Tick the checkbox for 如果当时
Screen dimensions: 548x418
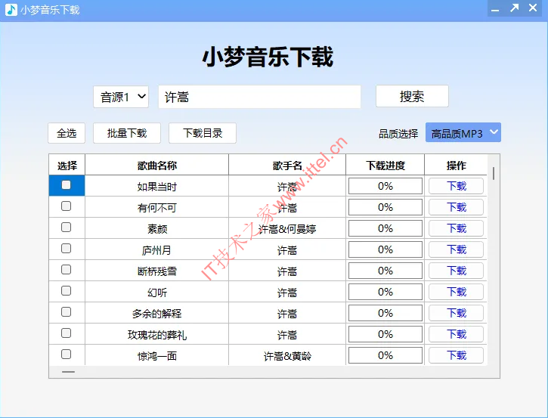coord(66,185)
